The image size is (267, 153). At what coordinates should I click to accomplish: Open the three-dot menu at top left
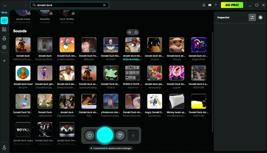[5, 5]
